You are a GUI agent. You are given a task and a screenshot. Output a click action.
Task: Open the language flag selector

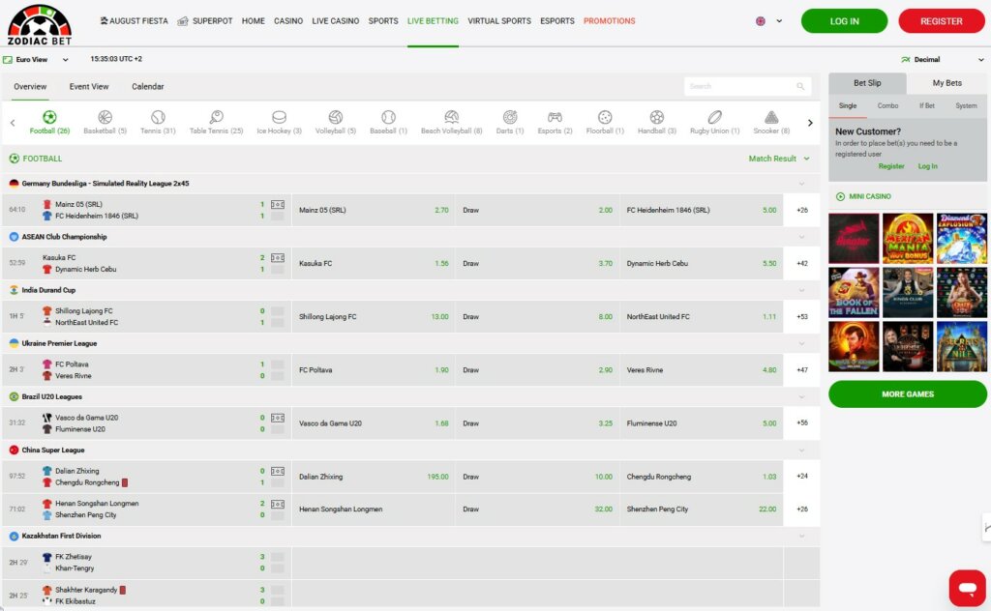[x=768, y=21]
